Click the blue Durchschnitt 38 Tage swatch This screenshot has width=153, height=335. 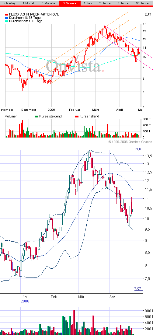tap(6, 18)
